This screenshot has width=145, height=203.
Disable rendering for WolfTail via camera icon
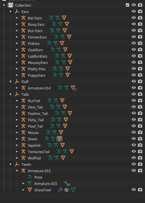tap(140, 158)
